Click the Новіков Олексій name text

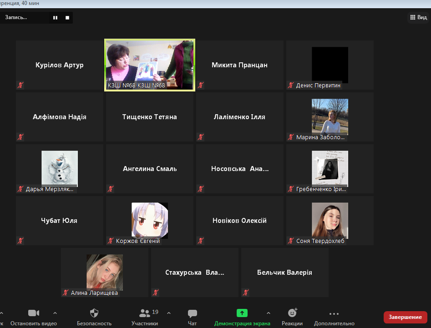(239, 221)
